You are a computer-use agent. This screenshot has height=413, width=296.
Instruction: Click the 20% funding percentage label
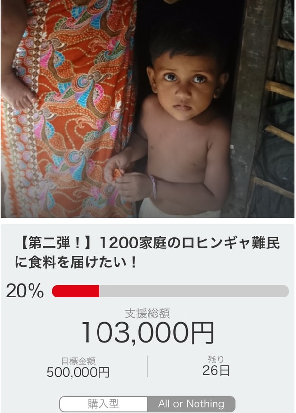coord(25,291)
